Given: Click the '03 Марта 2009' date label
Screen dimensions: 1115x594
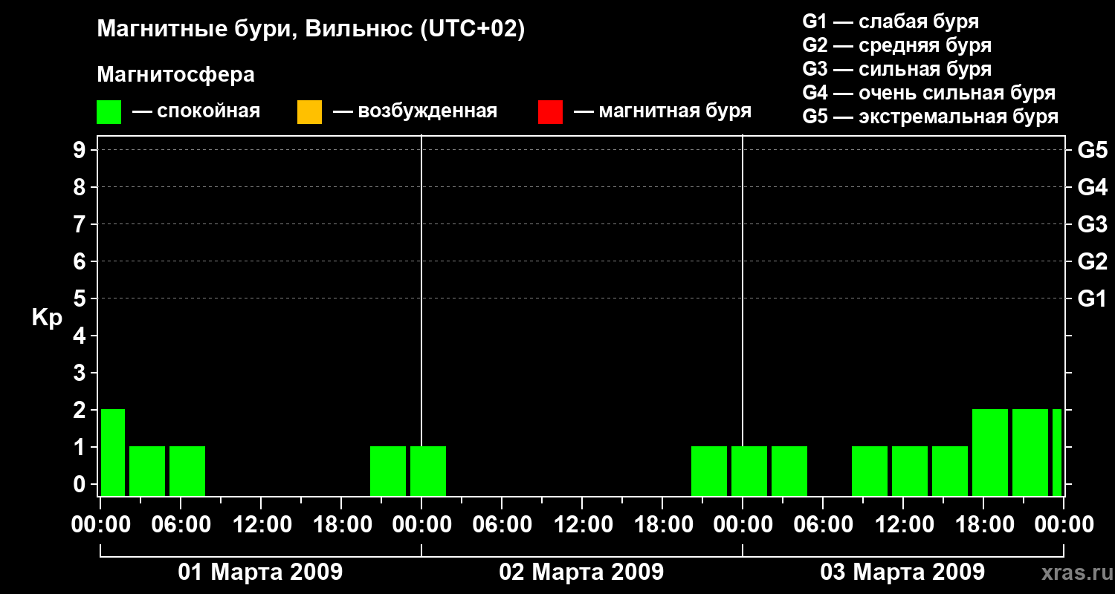Looking at the screenshot, I should click(x=902, y=572).
